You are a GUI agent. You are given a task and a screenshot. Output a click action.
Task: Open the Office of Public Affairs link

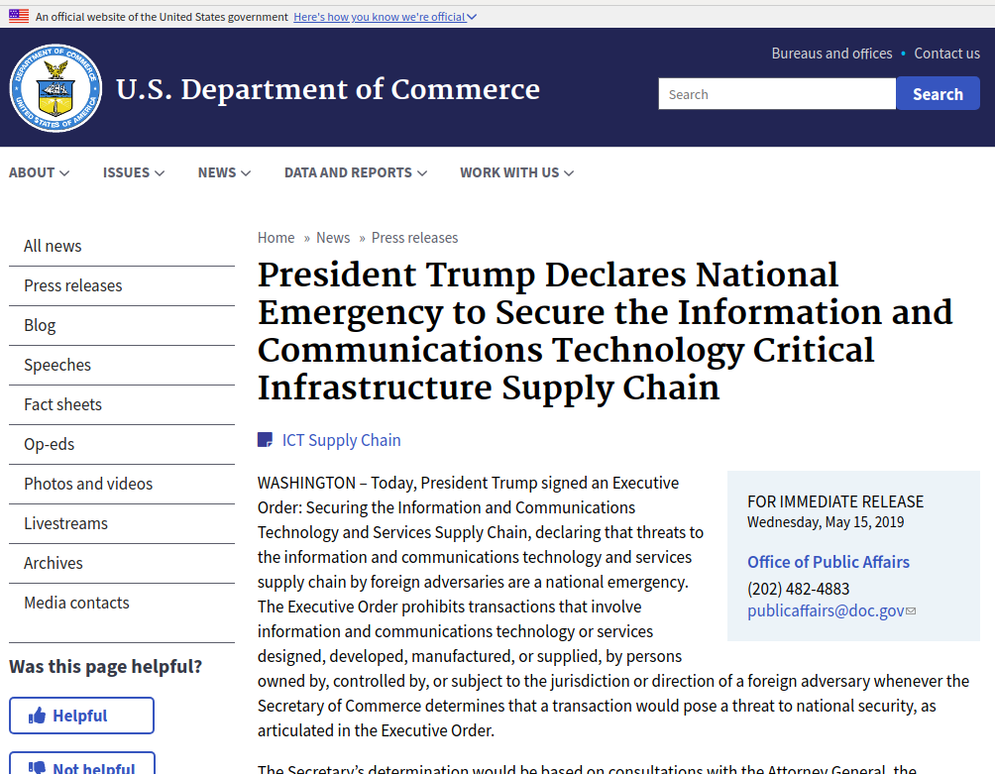(829, 562)
